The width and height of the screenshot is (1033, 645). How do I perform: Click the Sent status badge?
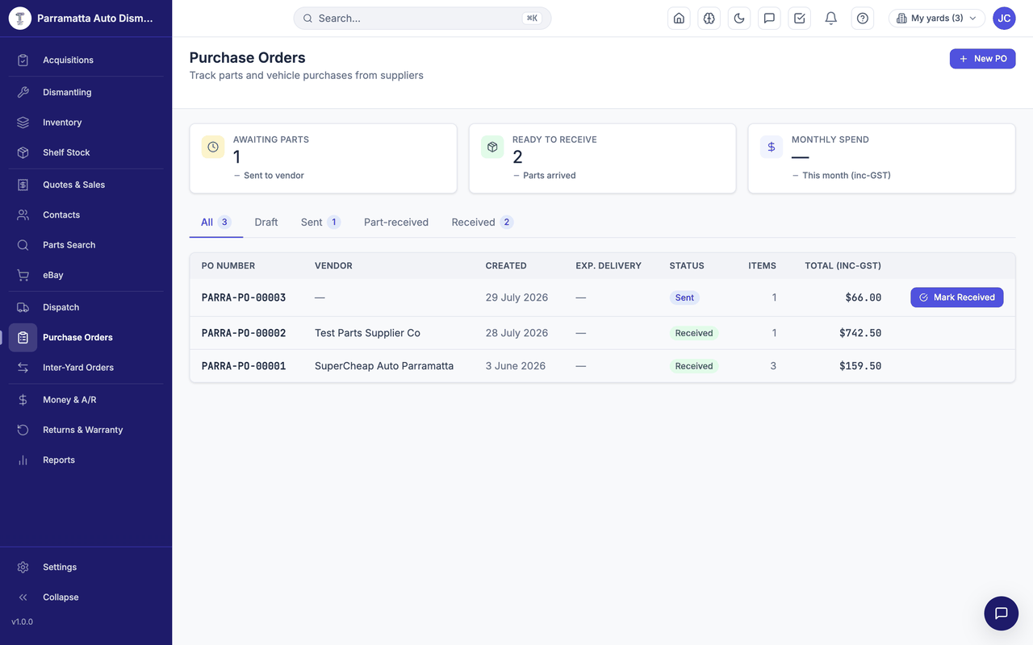click(684, 298)
